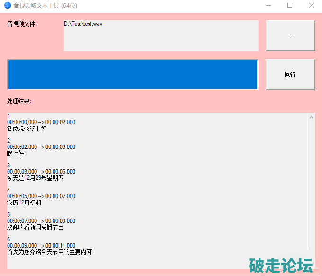Click the line 首先为您介绍今天节目的主要内容

pos(50,252)
